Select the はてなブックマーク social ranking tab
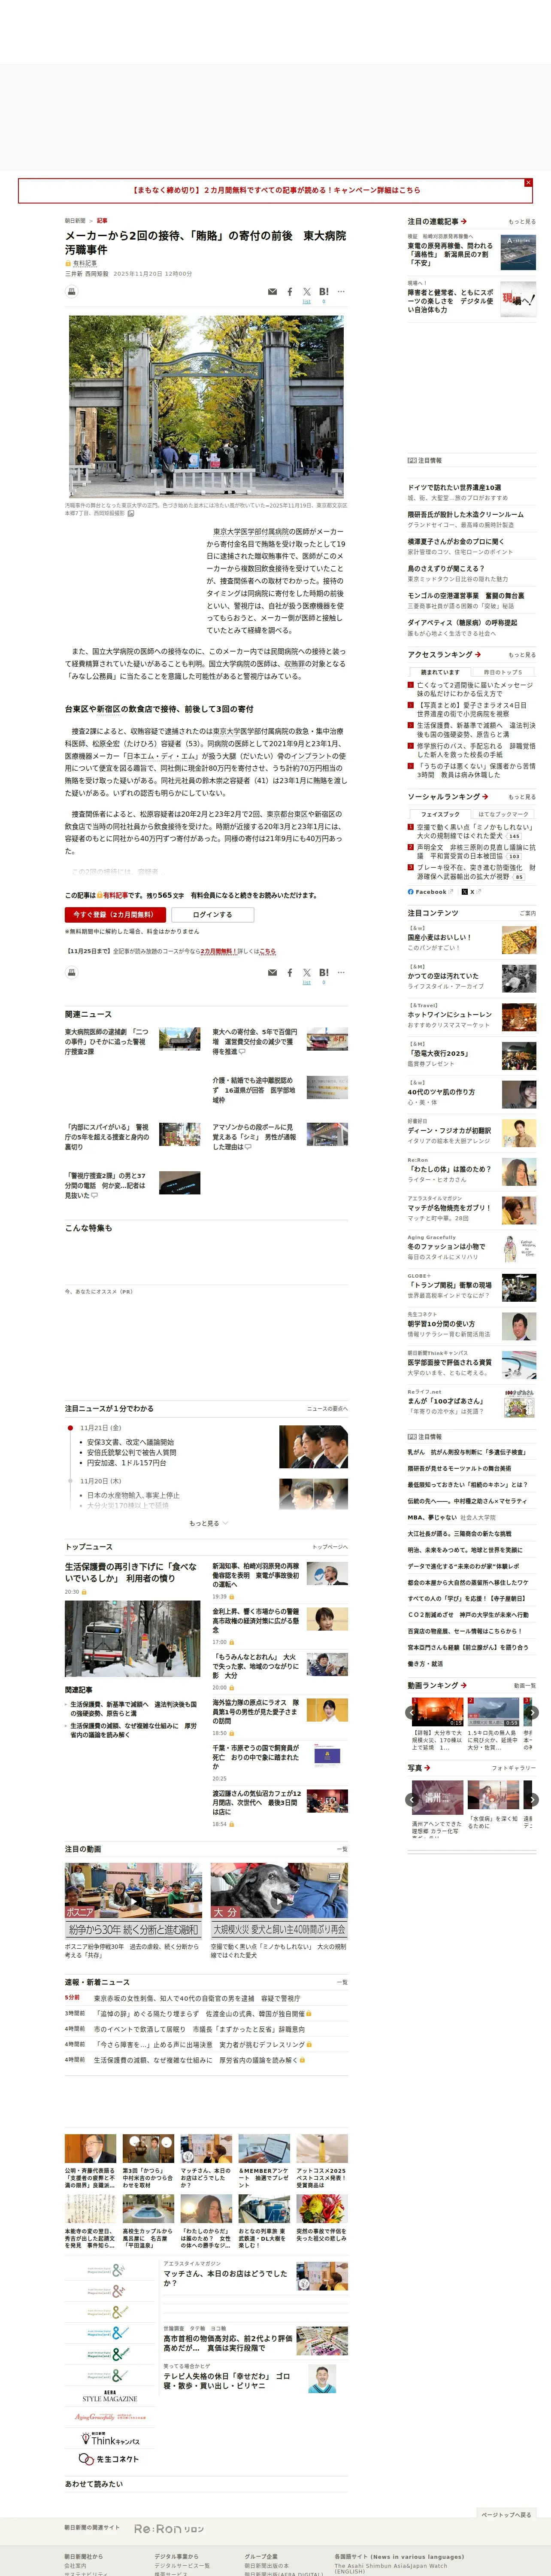This screenshot has width=551, height=2576. point(503,814)
